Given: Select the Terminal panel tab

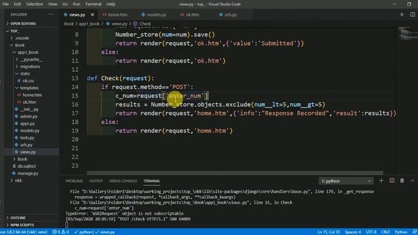Looking at the screenshot, I should click(x=152, y=181).
